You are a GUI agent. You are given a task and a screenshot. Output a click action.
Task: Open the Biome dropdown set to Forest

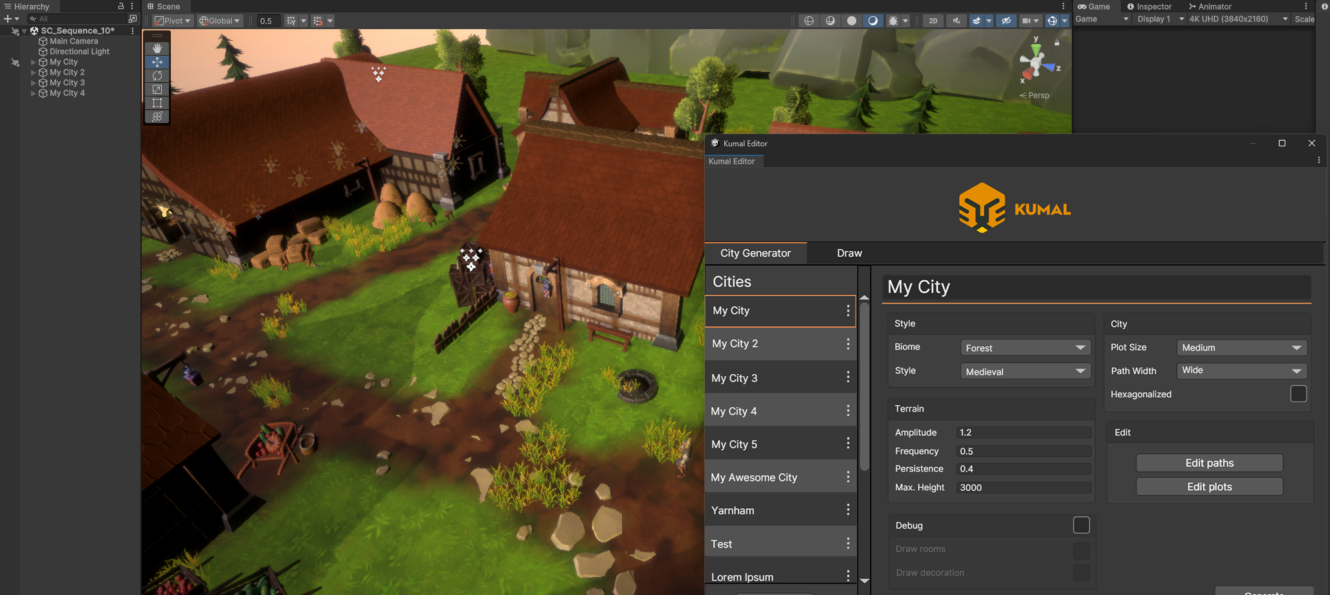1025,348
